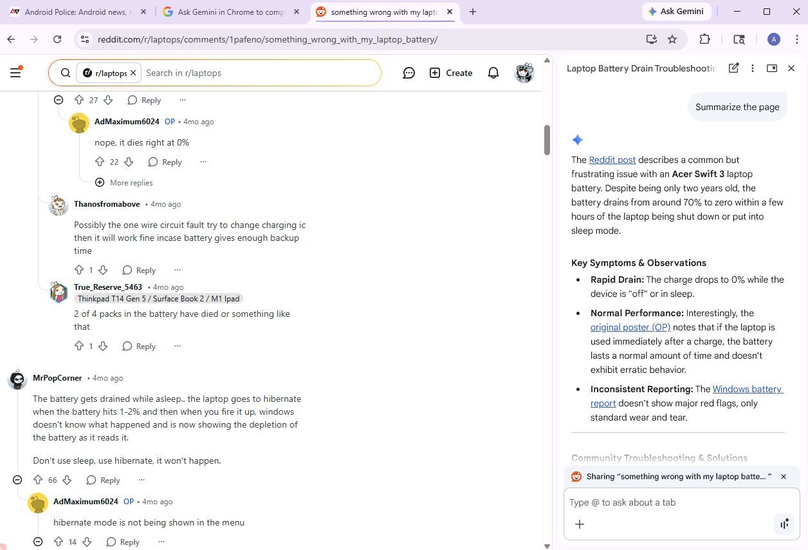Screen dimensions: 808x550
Task: Remove the r/laptops search filter
Action: click(x=133, y=73)
